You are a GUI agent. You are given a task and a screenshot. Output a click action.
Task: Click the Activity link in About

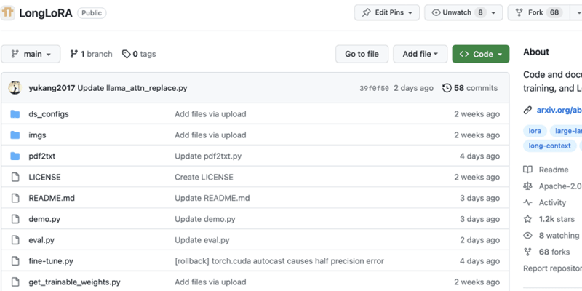(x=552, y=203)
